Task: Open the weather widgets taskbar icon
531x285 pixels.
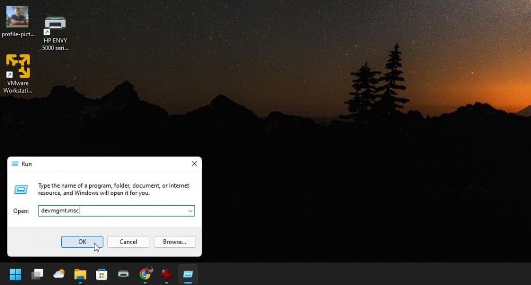Action: coord(59,274)
